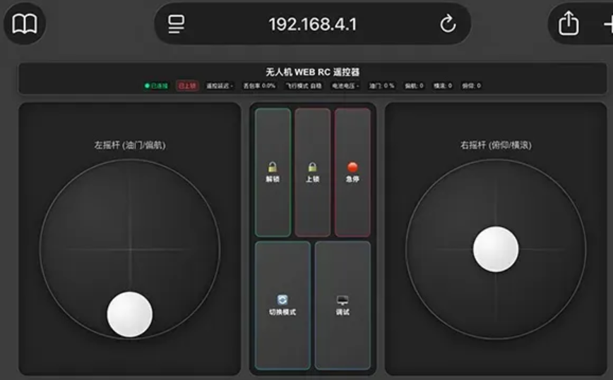
Task: Reload the page with the refresh icon
Action: (448, 25)
